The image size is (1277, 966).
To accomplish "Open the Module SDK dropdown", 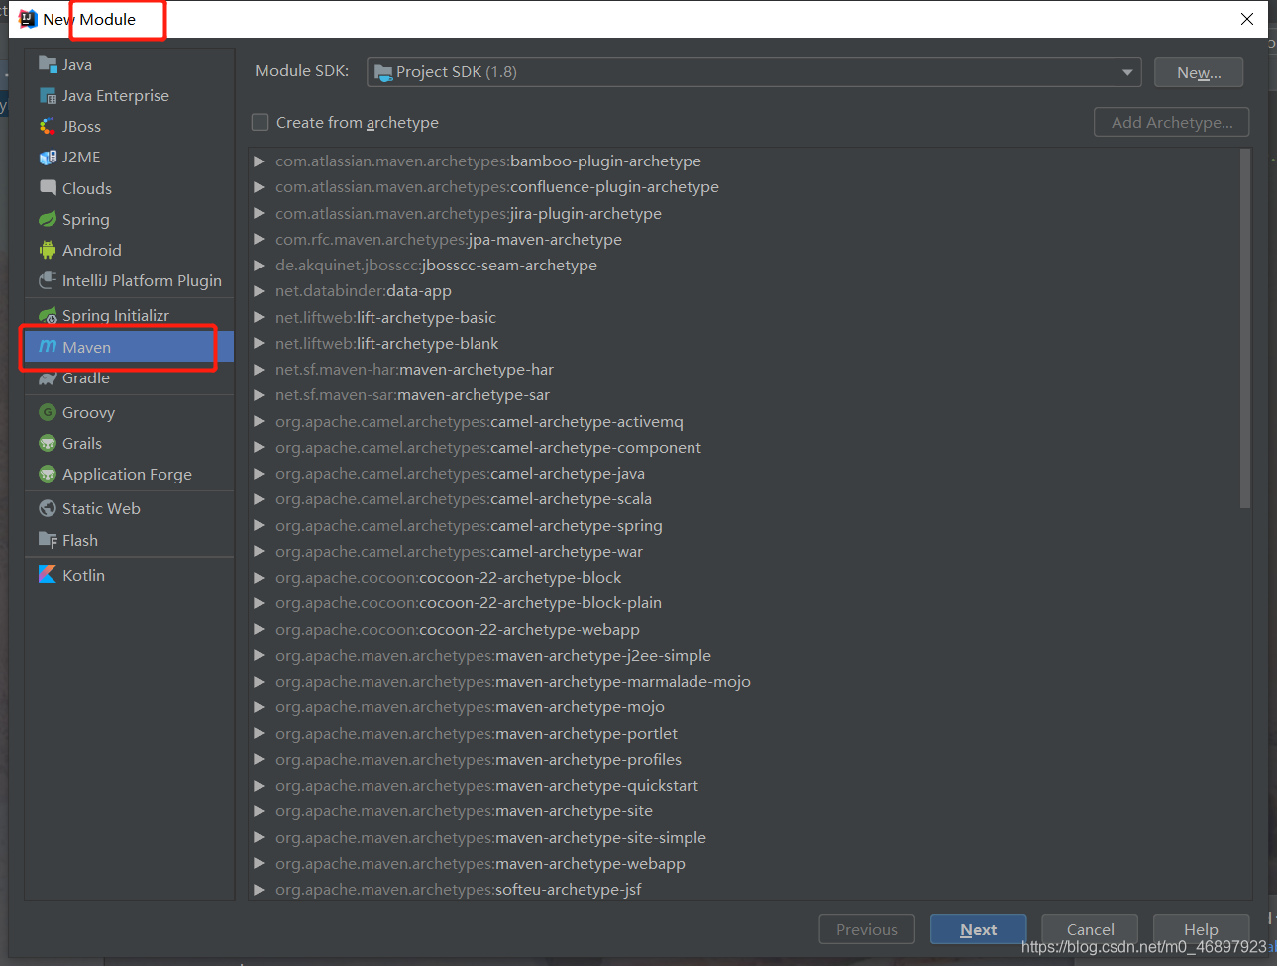I will [754, 72].
